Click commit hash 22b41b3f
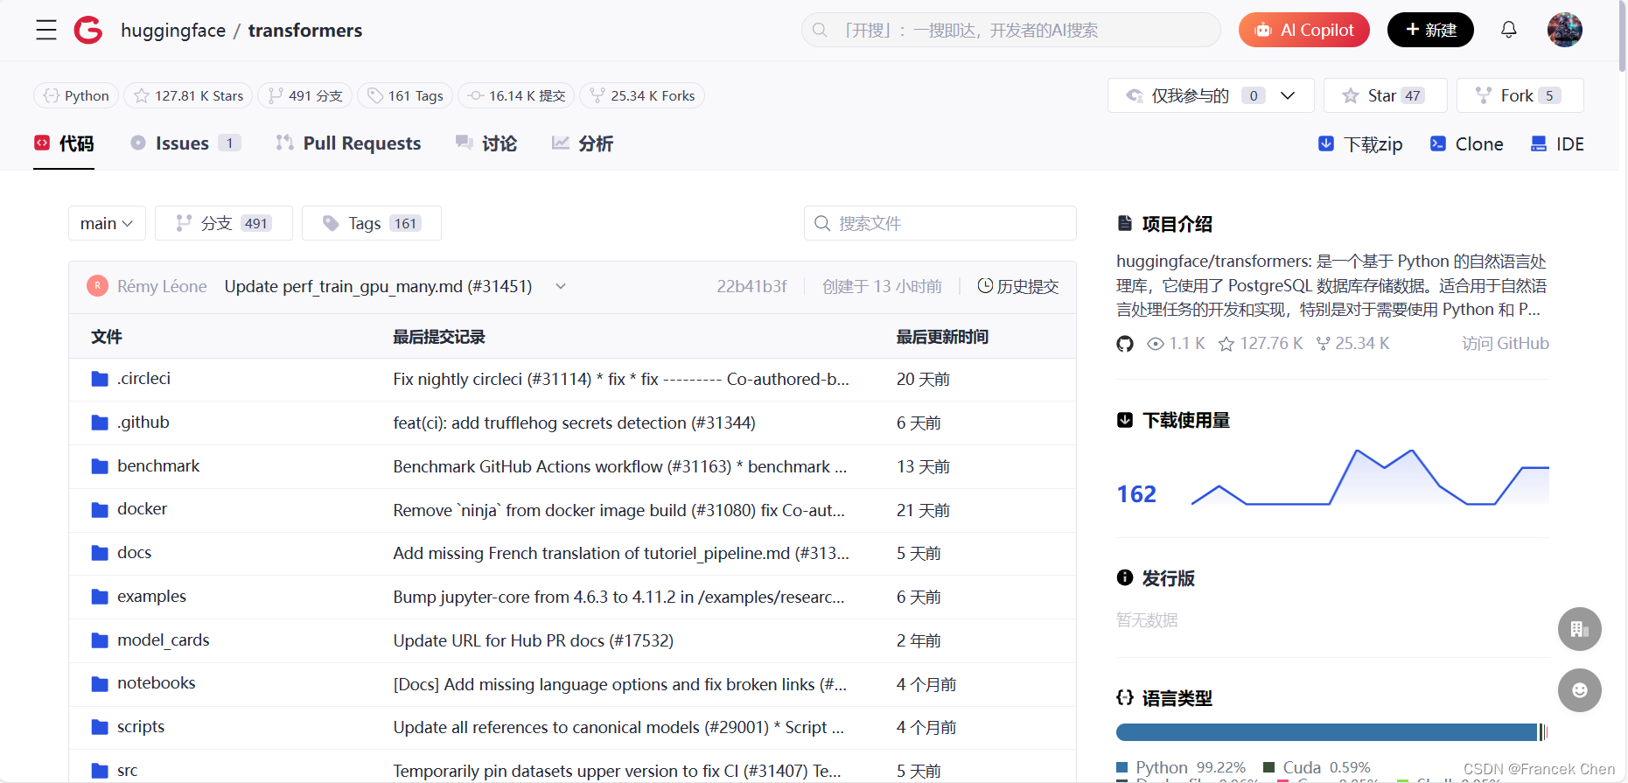Image resolution: width=1628 pixels, height=783 pixels. click(751, 286)
